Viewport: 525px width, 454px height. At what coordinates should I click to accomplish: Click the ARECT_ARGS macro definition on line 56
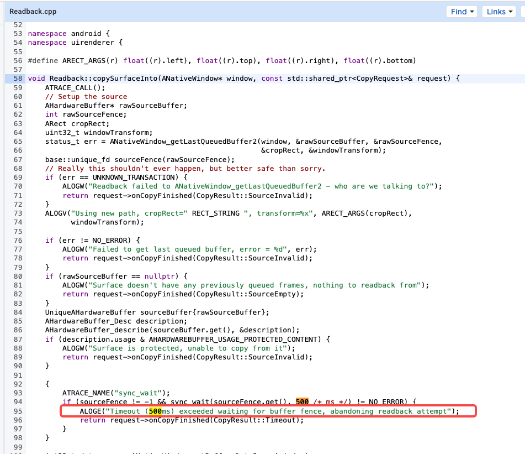point(90,61)
